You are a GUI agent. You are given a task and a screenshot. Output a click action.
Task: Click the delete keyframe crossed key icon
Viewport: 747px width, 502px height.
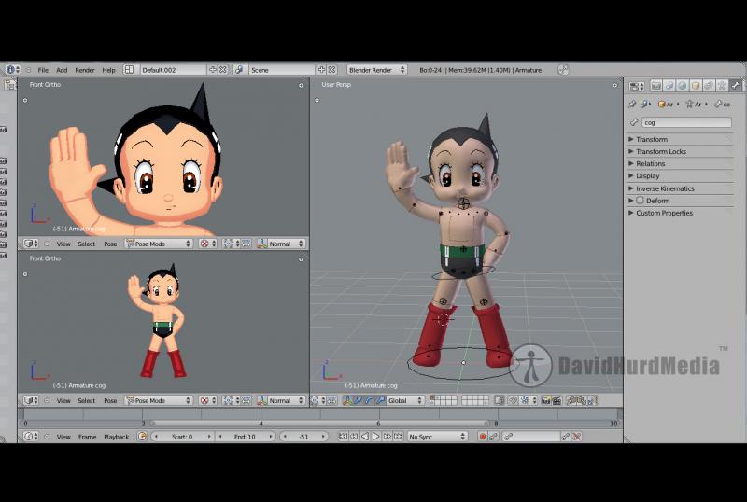577,437
